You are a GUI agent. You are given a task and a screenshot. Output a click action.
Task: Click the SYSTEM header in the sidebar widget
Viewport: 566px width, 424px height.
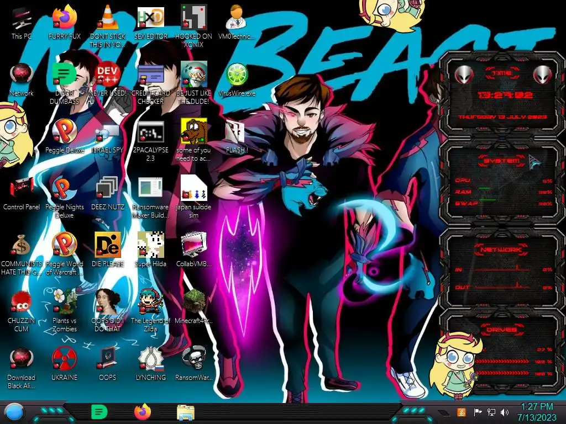502,161
